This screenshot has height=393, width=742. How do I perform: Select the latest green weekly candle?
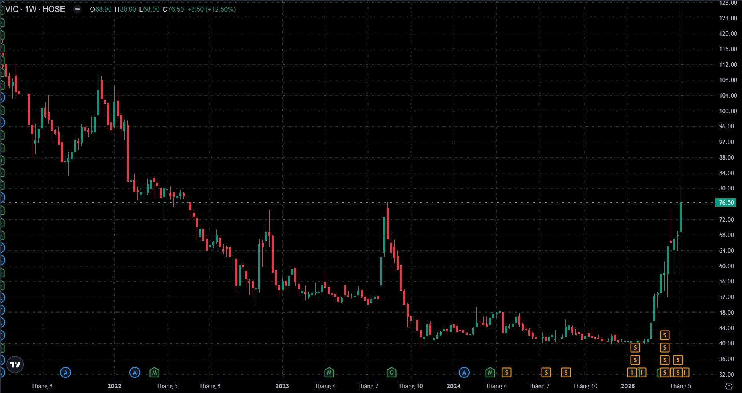click(x=681, y=217)
